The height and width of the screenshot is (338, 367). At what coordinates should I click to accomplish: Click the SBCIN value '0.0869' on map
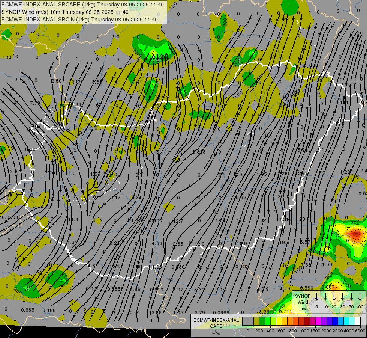coord(221,312)
